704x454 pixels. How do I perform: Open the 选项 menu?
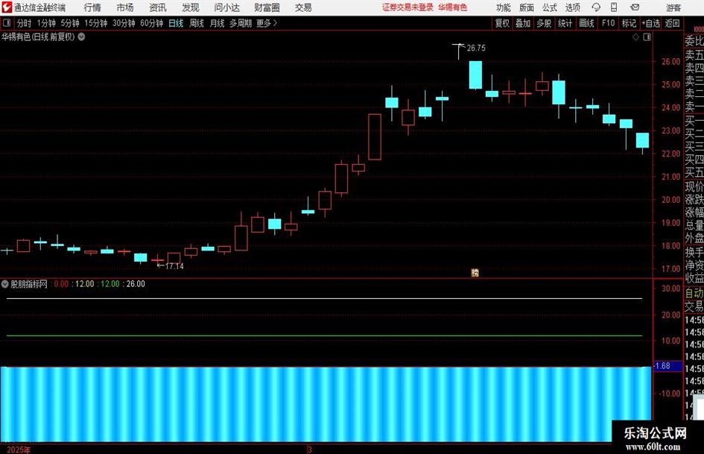click(572, 7)
